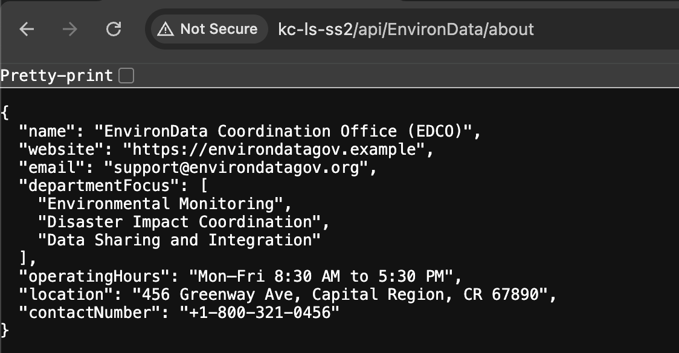
Task: Click the support@environdatagov.org email value
Action: click(236, 167)
